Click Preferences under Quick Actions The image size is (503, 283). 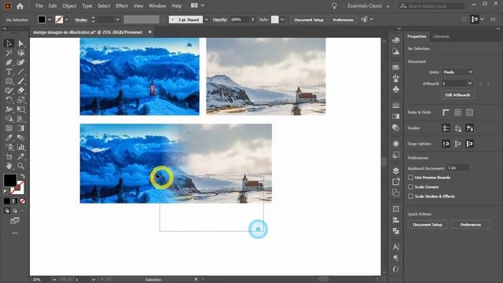click(x=471, y=225)
